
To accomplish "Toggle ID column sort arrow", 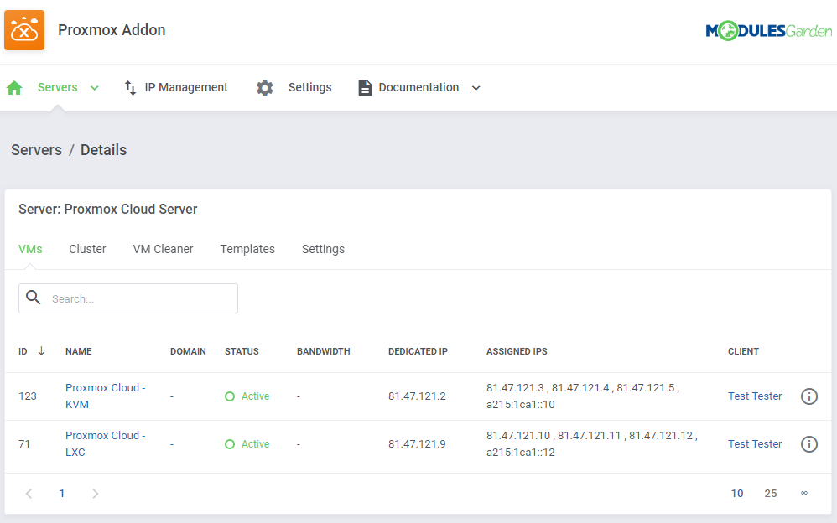I will tap(41, 350).
